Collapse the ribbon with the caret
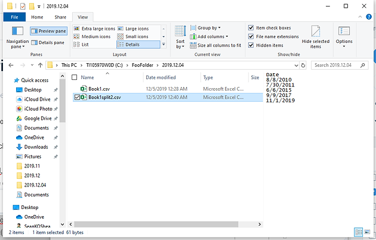The height and width of the screenshot is (240, 376). tap(360, 17)
